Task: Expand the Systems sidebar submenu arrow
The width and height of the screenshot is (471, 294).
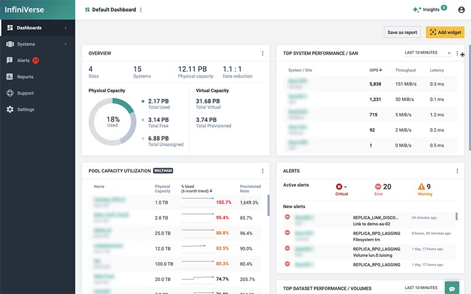Action: tap(65, 44)
